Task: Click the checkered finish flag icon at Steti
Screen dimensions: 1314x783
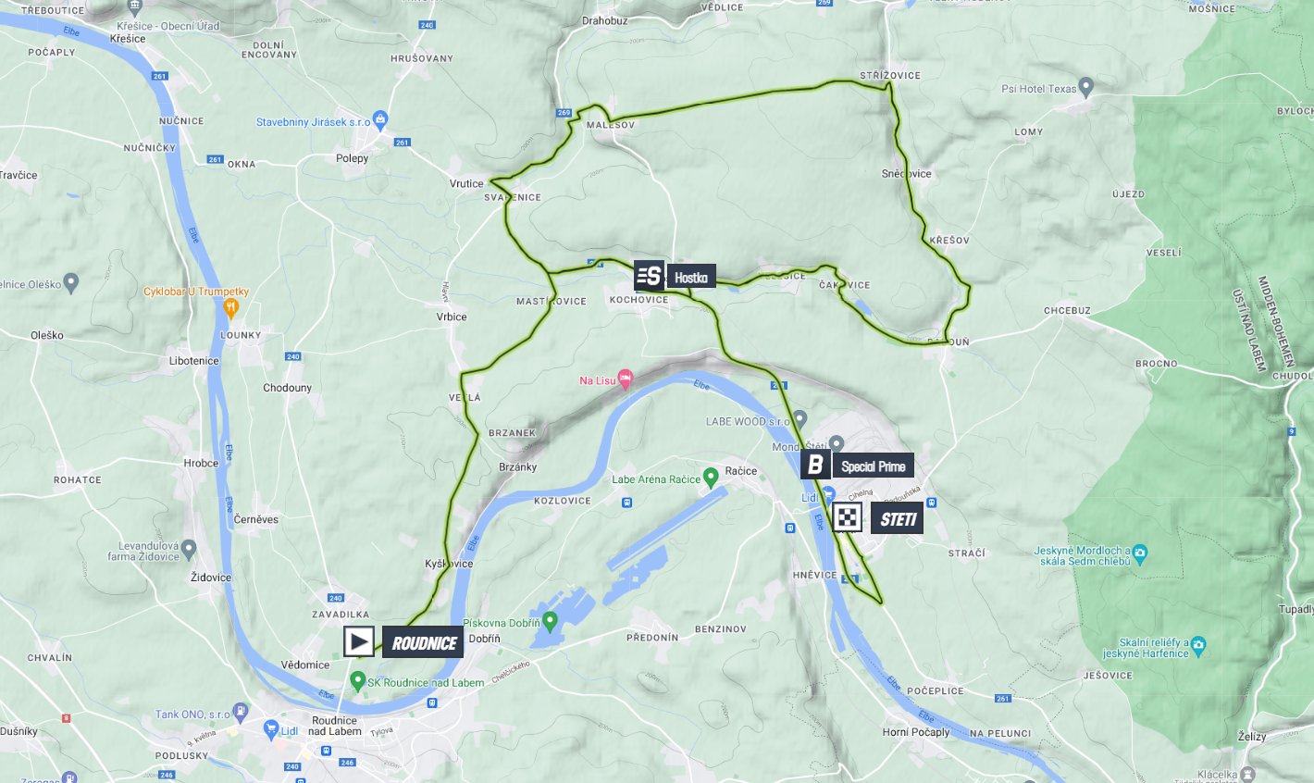Action: [848, 517]
